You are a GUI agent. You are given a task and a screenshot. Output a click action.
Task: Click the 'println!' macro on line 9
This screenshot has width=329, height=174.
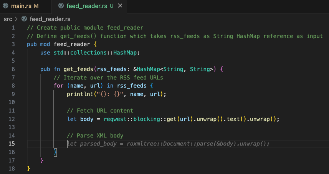[80, 94]
